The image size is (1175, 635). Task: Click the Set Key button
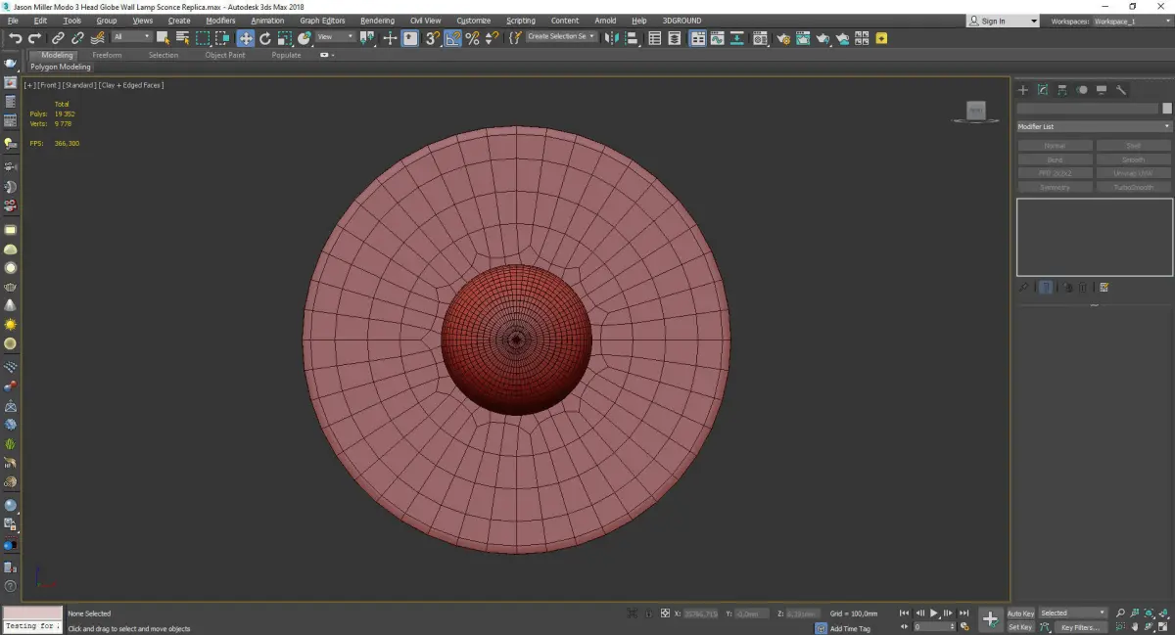click(1021, 627)
